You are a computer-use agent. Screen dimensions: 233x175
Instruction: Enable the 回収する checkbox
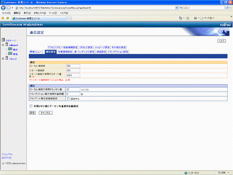tap(68, 99)
